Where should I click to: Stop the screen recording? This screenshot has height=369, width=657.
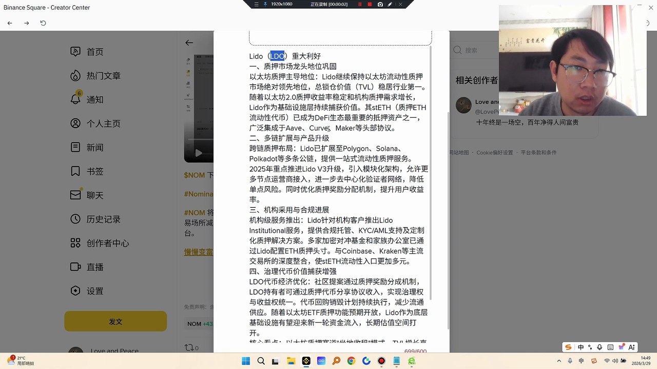click(x=370, y=4)
